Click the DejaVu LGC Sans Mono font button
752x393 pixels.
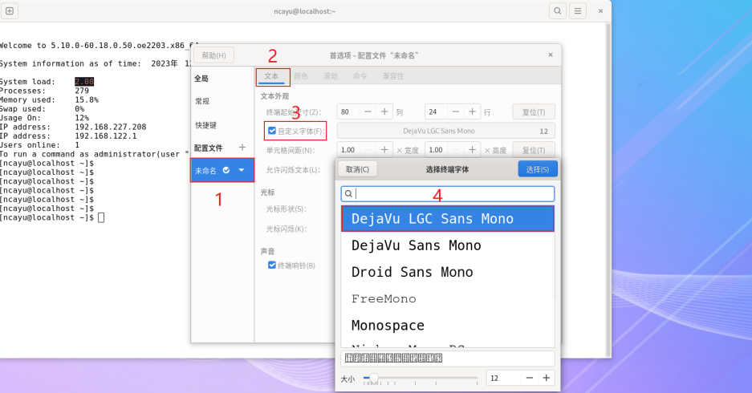pyautogui.click(x=446, y=131)
